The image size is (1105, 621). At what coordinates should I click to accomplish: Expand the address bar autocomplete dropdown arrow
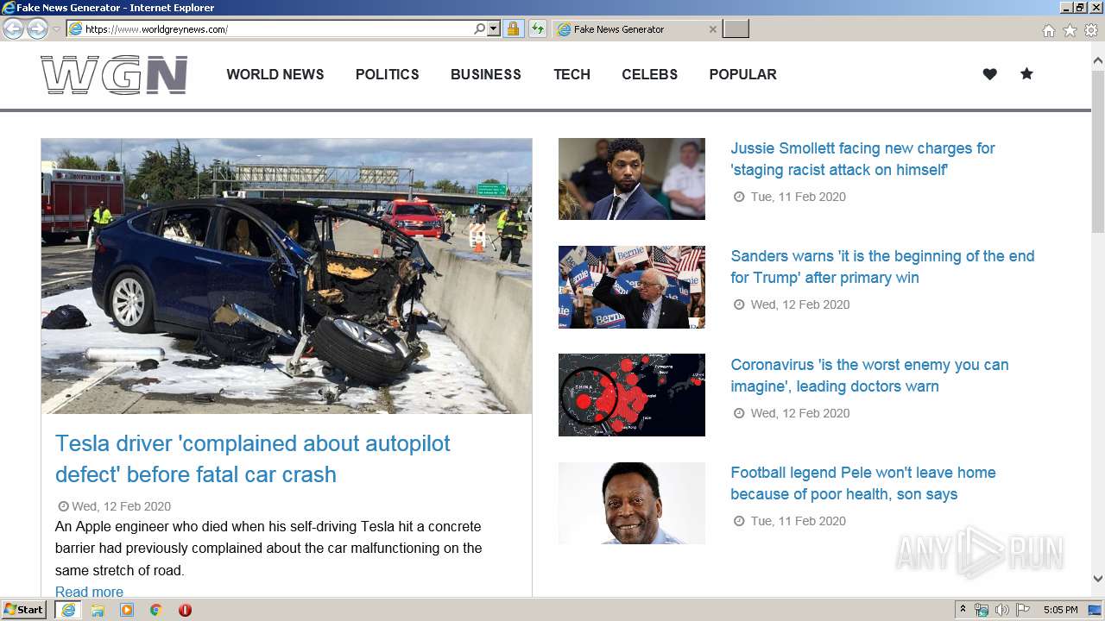pos(494,29)
